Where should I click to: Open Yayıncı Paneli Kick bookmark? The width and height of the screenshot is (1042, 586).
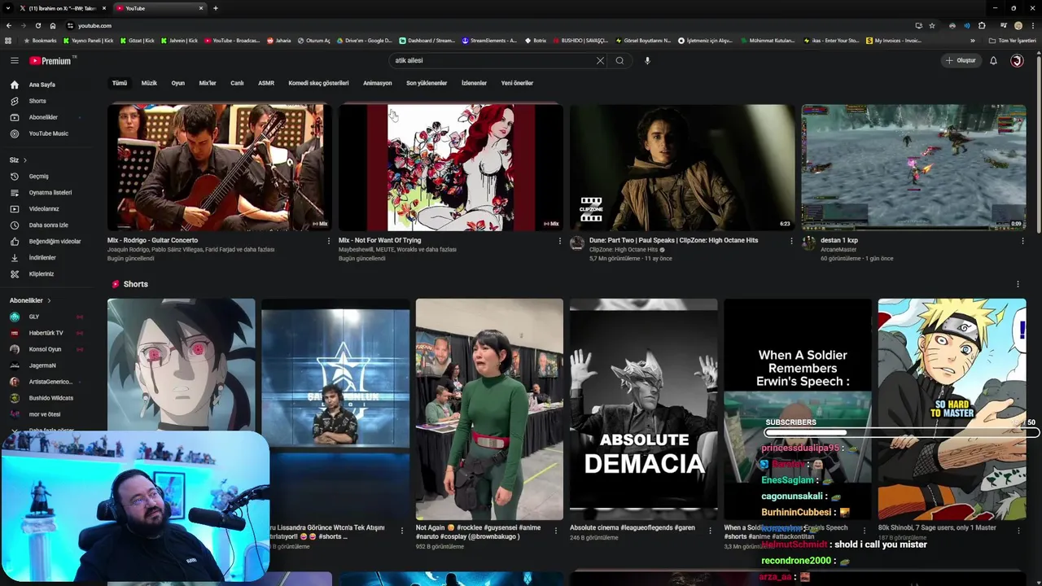click(x=88, y=41)
